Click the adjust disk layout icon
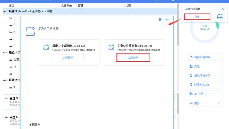Screen dimensions: 229x129 (191, 57)
